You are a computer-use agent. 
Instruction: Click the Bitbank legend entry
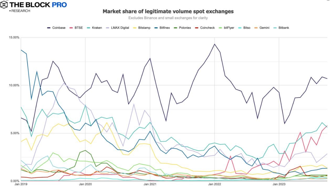(x=281, y=28)
